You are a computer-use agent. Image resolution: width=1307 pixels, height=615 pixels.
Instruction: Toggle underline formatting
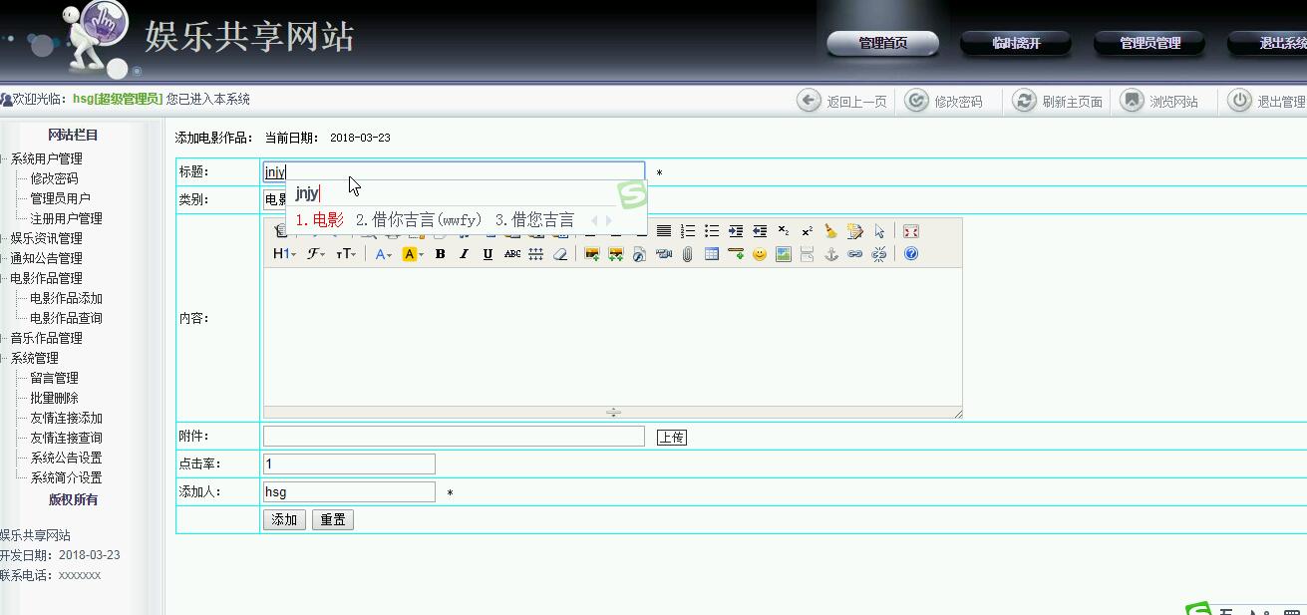click(x=488, y=254)
